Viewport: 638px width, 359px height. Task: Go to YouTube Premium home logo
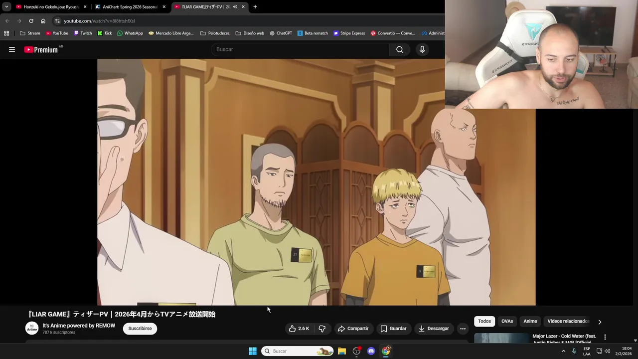[41, 49]
